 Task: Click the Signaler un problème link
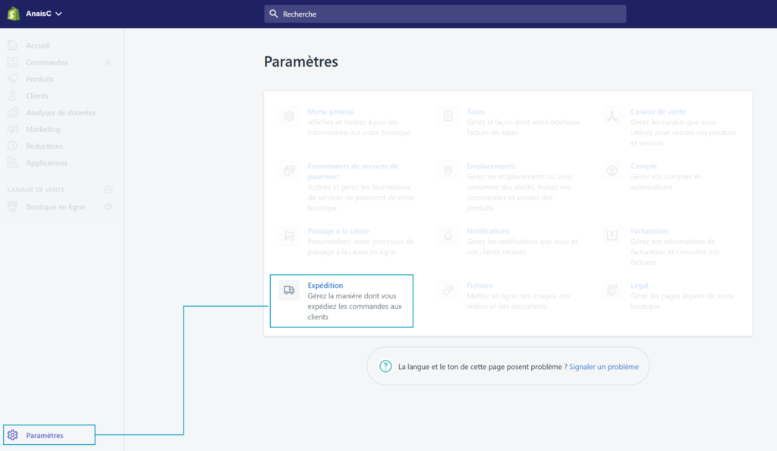tap(603, 367)
